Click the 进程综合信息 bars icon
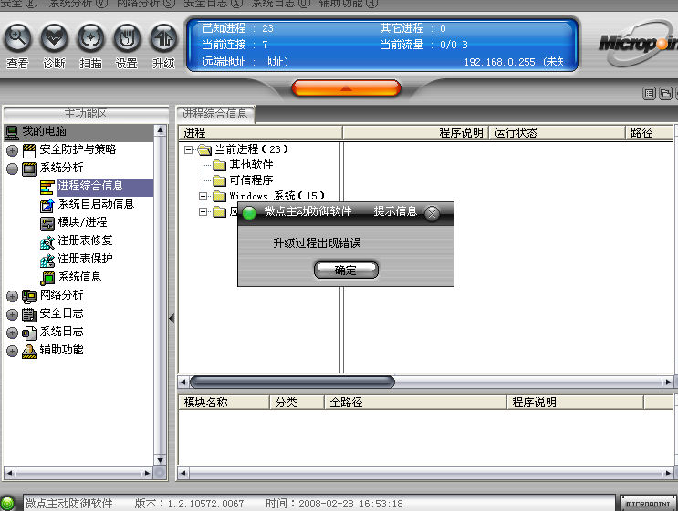678x511 pixels. point(47,188)
